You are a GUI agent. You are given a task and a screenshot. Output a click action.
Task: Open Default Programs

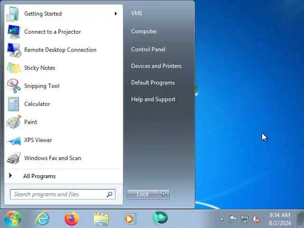(153, 83)
